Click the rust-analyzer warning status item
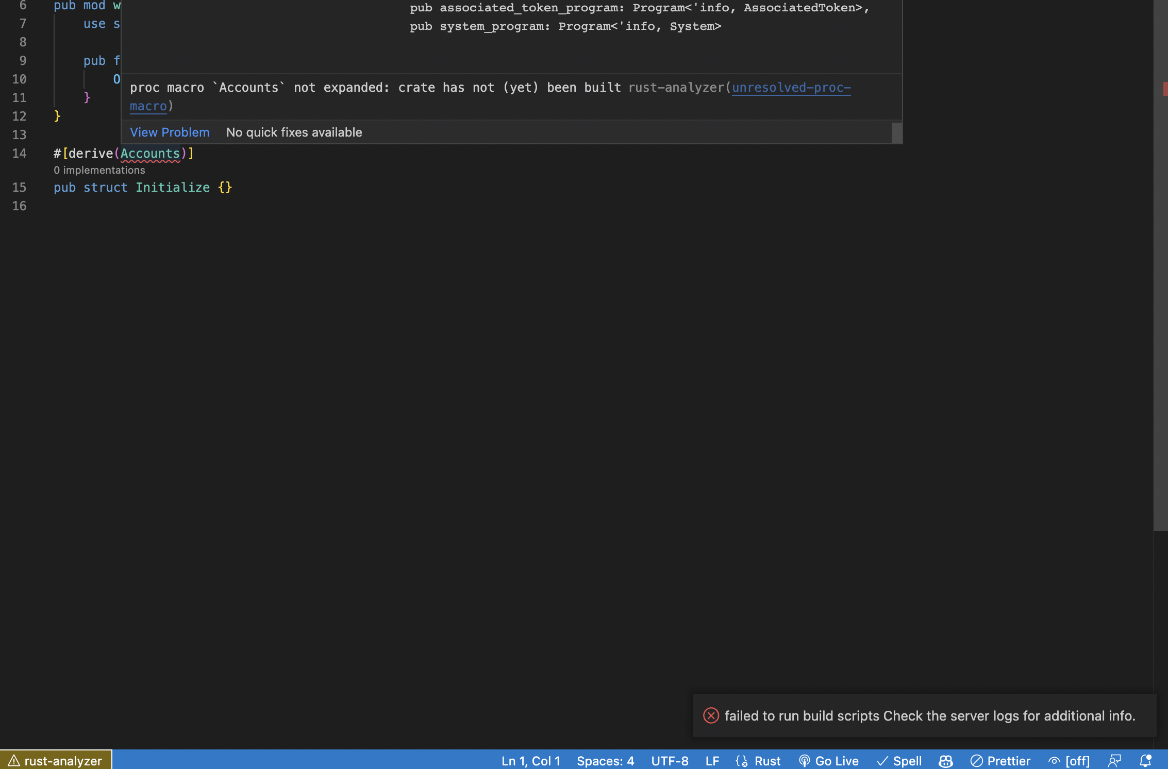 coord(56,760)
